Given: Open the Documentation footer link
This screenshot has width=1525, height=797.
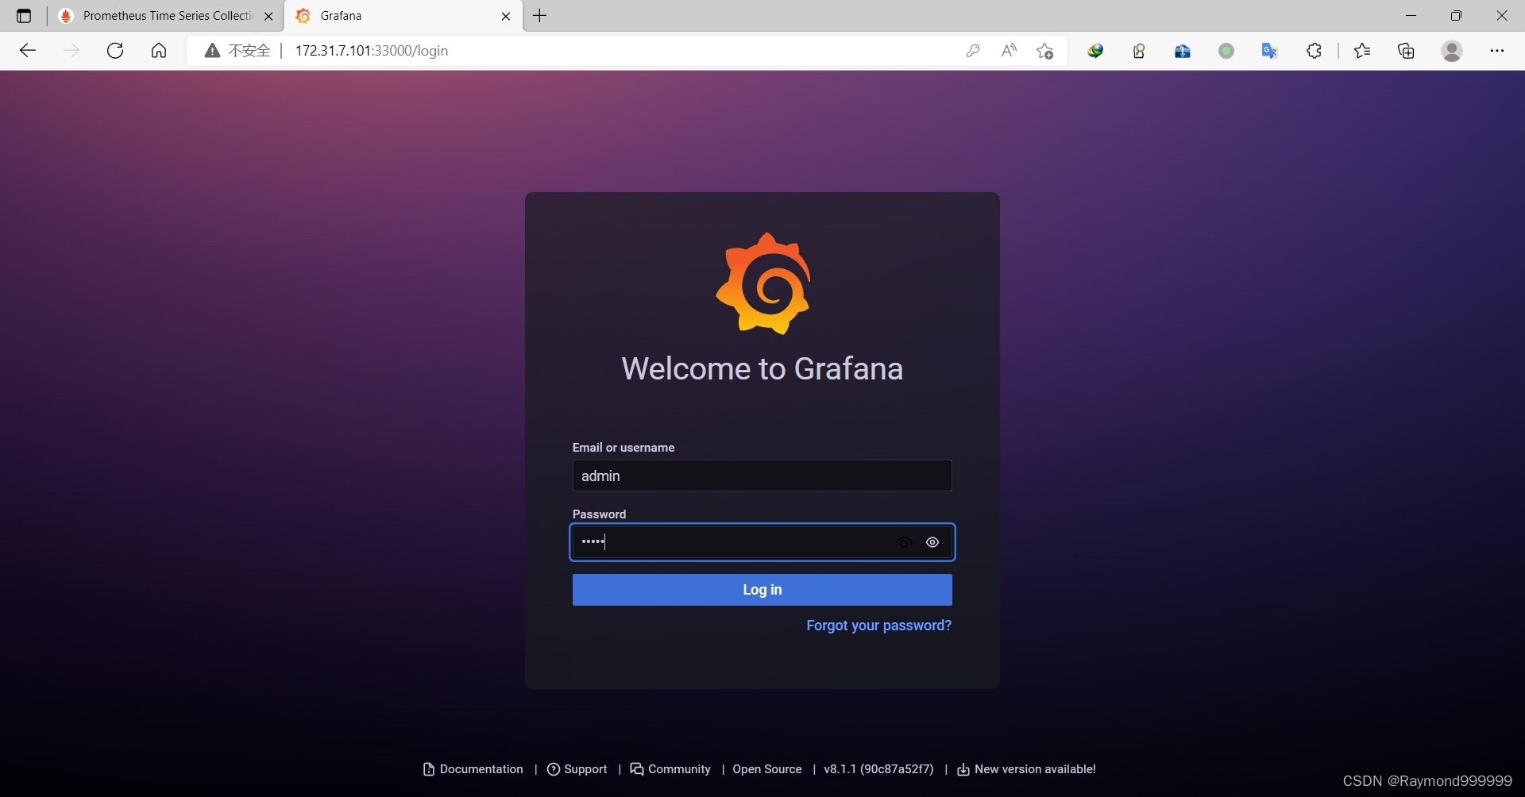Looking at the screenshot, I should coord(473,769).
